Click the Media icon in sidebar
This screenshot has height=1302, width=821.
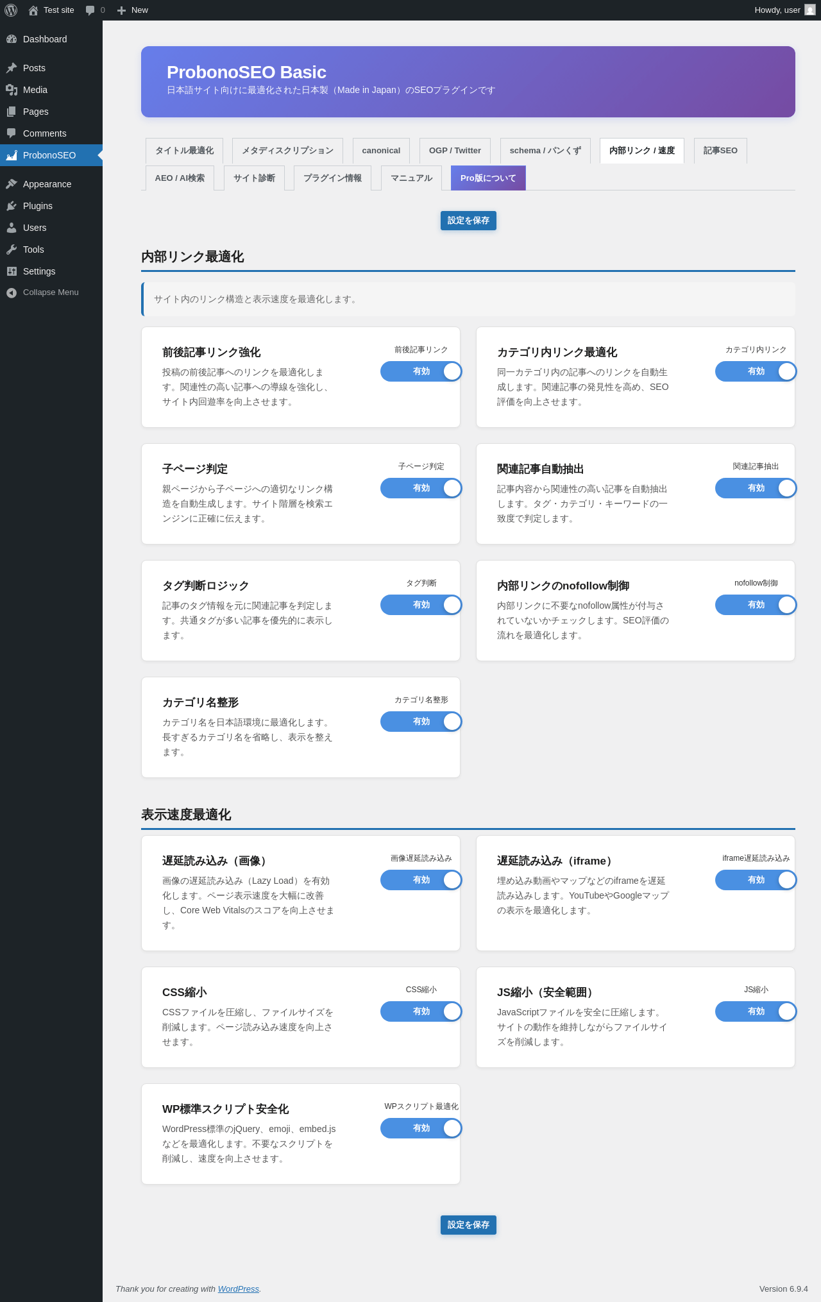[12, 90]
